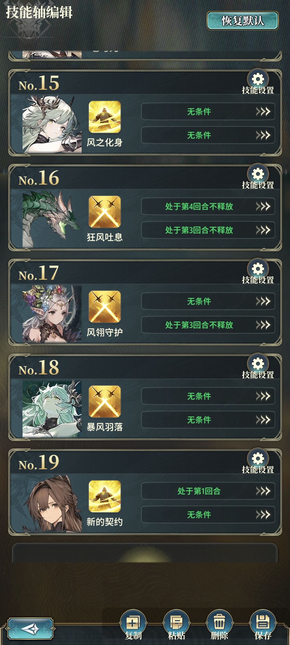Expand 处于第1回合 condition in No.19
The height and width of the screenshot is (645, 290).
click(208, 491)
